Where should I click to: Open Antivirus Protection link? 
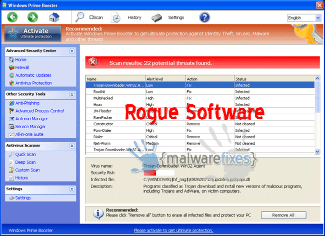33,83
